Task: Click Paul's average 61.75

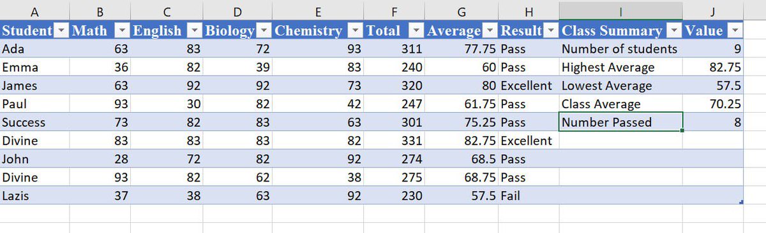Action: 462,104
